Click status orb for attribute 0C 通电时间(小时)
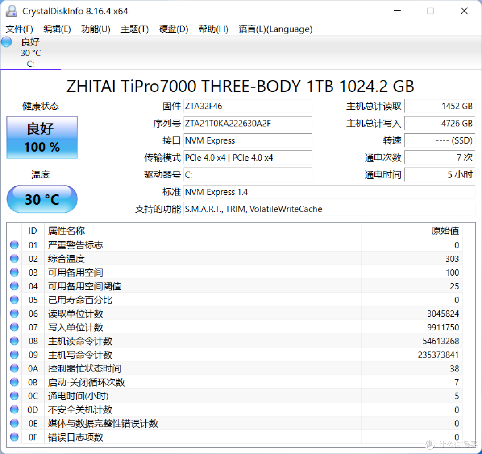482x454 pixels. click(14, 396)
